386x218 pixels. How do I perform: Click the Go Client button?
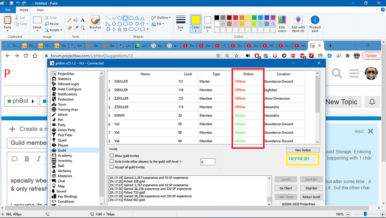coord(286,188)
